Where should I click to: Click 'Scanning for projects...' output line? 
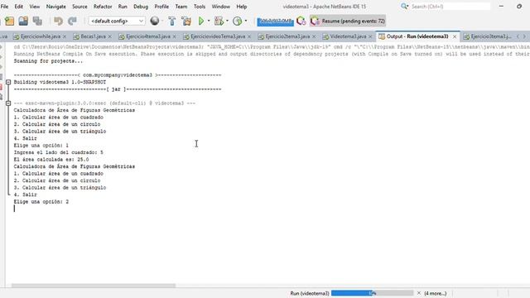tap(48, 61)
